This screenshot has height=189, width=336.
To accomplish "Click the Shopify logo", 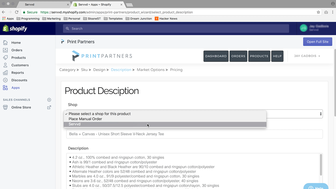I will click(x=15, y=29).
